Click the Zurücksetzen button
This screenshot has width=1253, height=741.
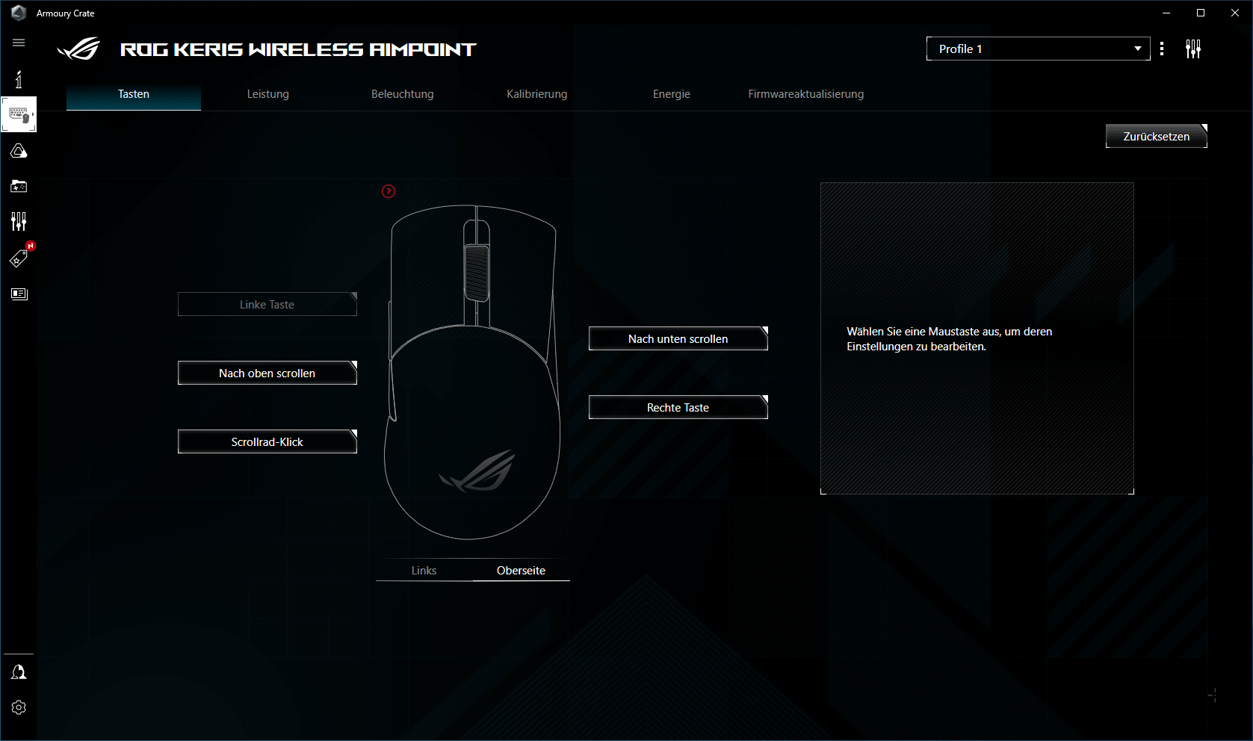tap(1156, 136)
